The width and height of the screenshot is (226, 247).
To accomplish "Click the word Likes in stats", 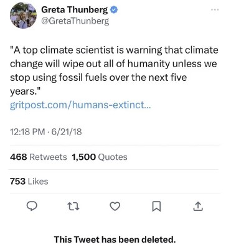I will point(38,181).
